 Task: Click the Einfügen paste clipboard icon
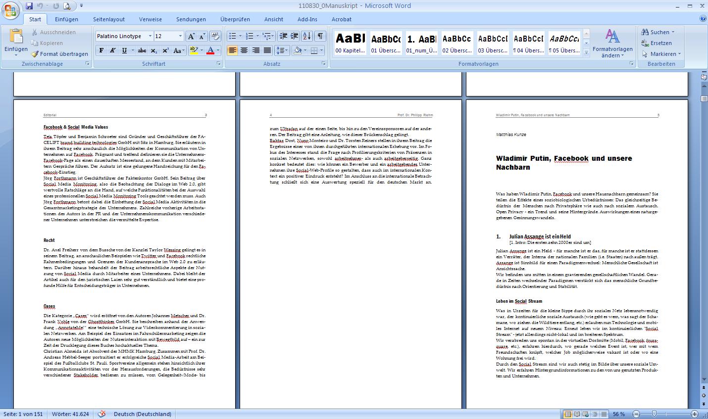click(16, 37)
